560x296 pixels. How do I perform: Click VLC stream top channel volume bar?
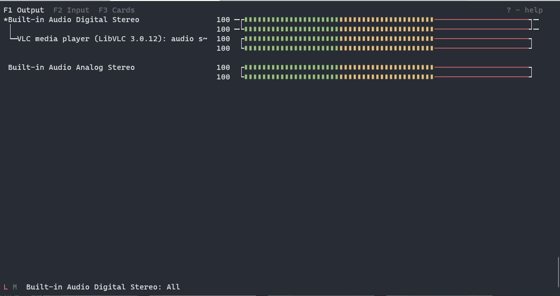387,39
